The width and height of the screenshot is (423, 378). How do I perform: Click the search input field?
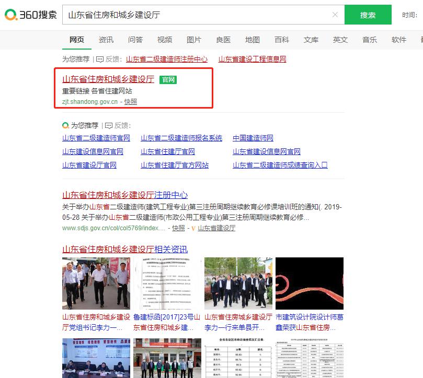[199, 15]
